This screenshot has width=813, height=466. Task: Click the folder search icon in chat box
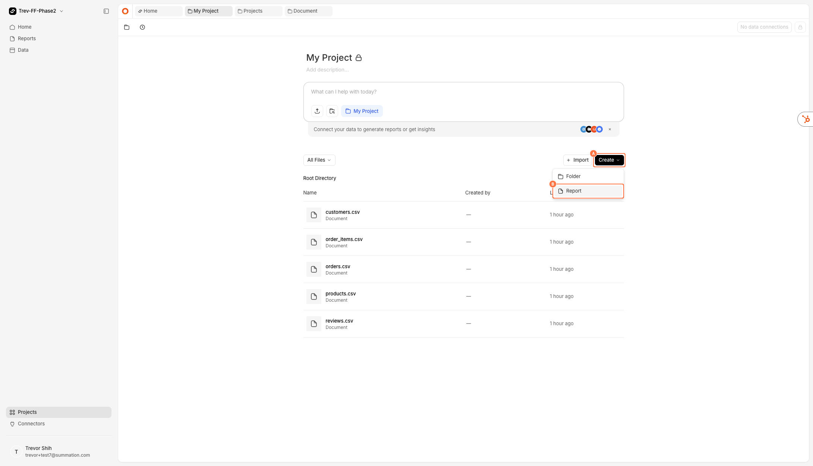pyautogui.click(x=332, y=111)
